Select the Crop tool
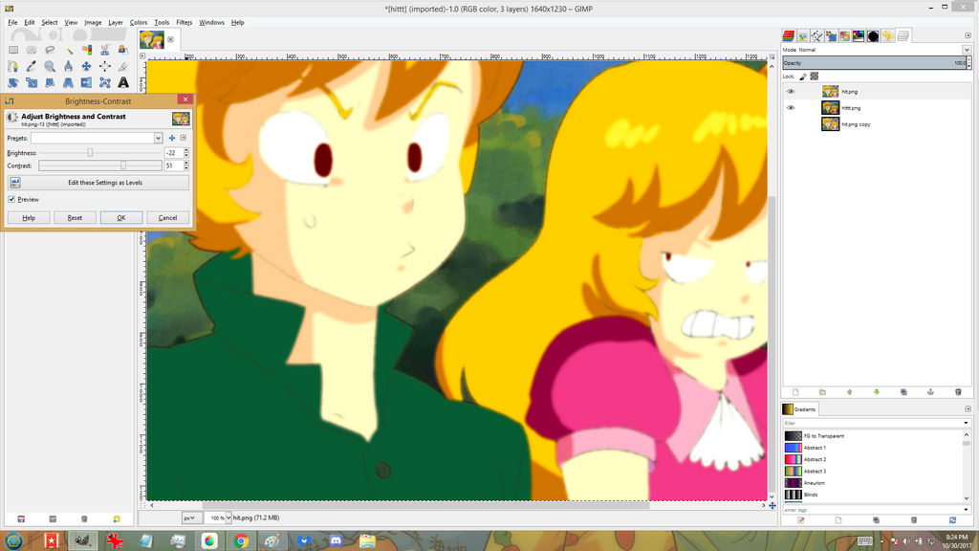 (123, 66)
